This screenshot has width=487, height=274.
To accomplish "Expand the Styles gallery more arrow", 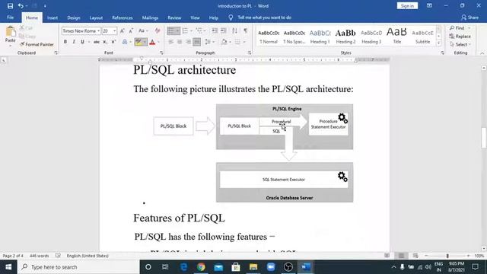I will click(438, 43).
